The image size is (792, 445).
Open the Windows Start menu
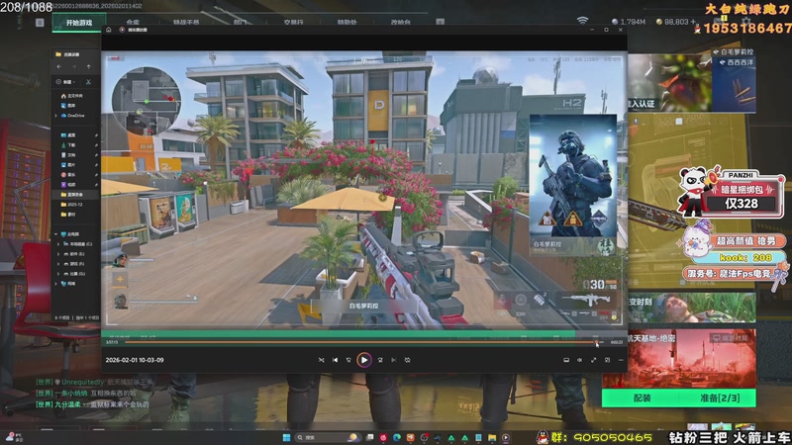[x=286, y=437]
